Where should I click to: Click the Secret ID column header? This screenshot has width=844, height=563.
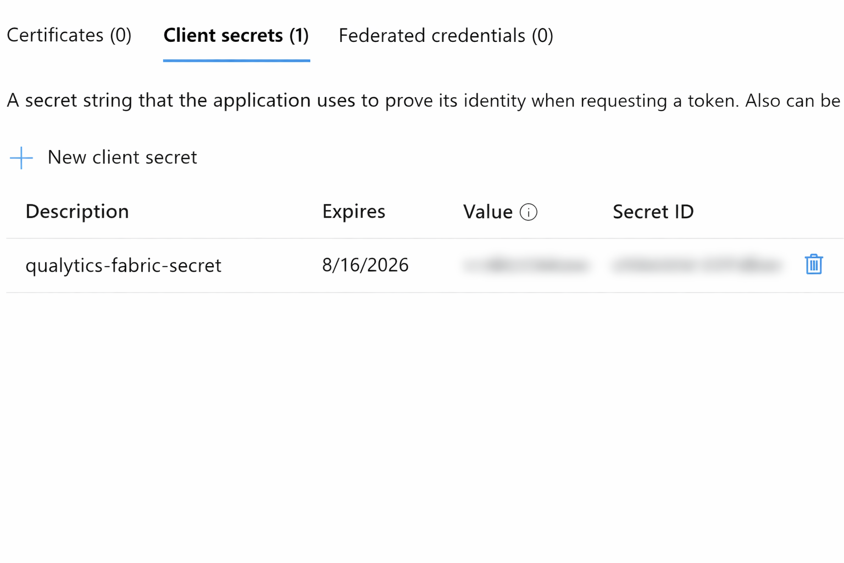(x=653, y=211)
